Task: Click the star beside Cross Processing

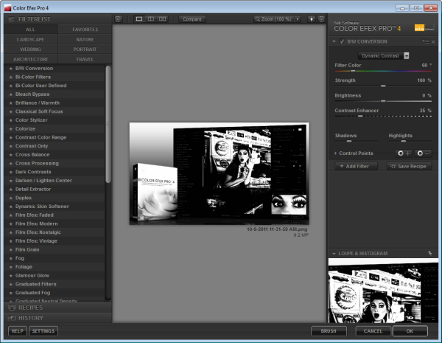Action: [x=11, y=164]
